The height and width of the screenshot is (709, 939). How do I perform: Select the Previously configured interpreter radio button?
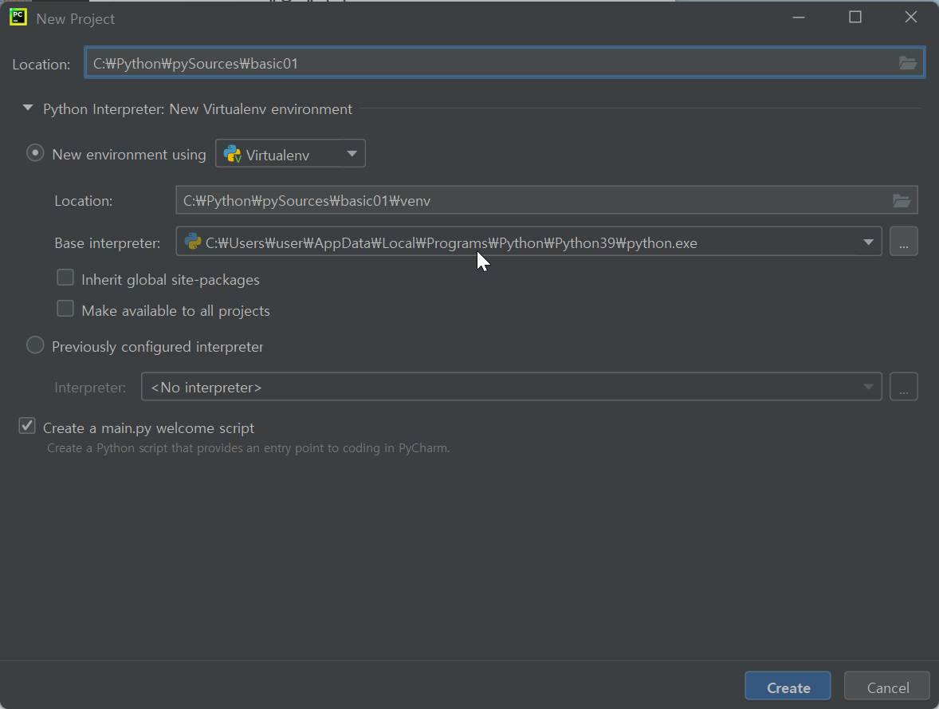tap(35, 345)
